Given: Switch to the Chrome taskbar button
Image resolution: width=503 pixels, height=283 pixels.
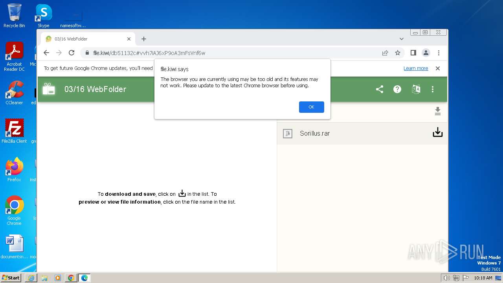Looking at the screenshot, I should coord(71,278).
